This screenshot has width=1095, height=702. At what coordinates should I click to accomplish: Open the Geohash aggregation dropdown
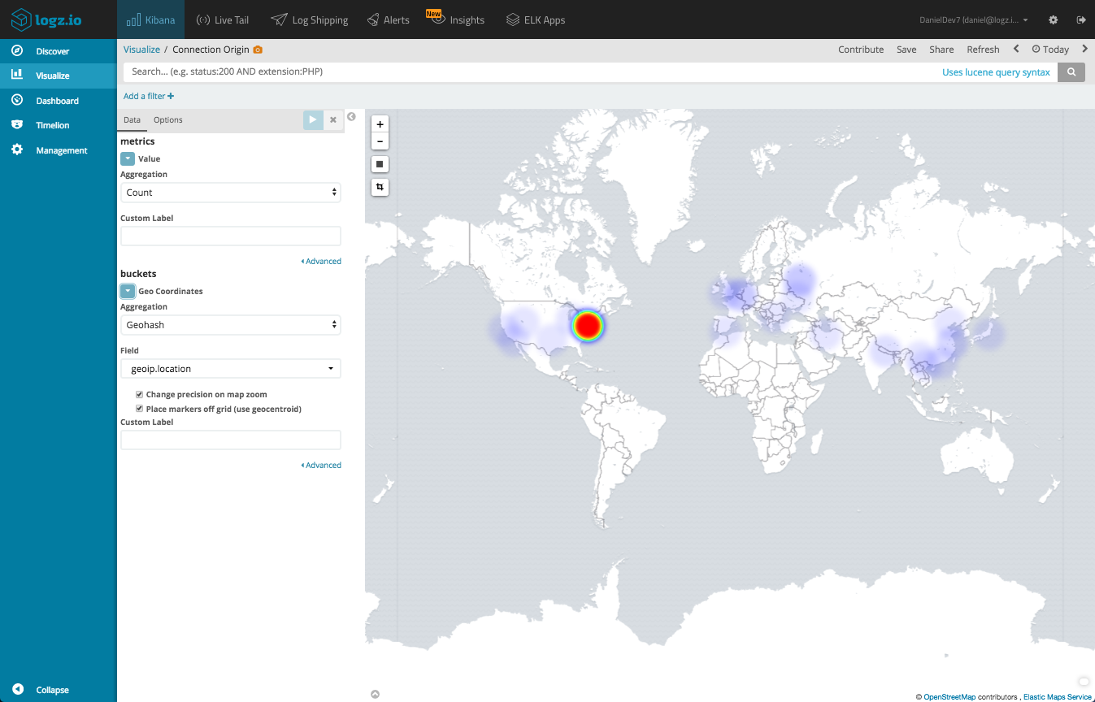231,325
